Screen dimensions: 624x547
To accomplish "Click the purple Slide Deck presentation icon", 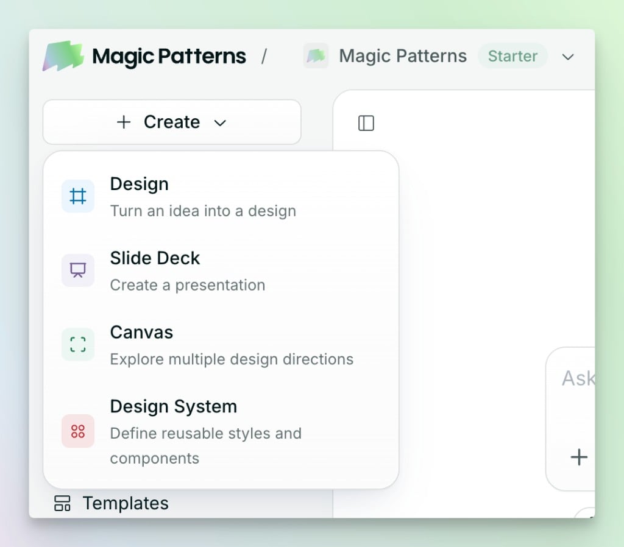I will (x=78, y=270).
